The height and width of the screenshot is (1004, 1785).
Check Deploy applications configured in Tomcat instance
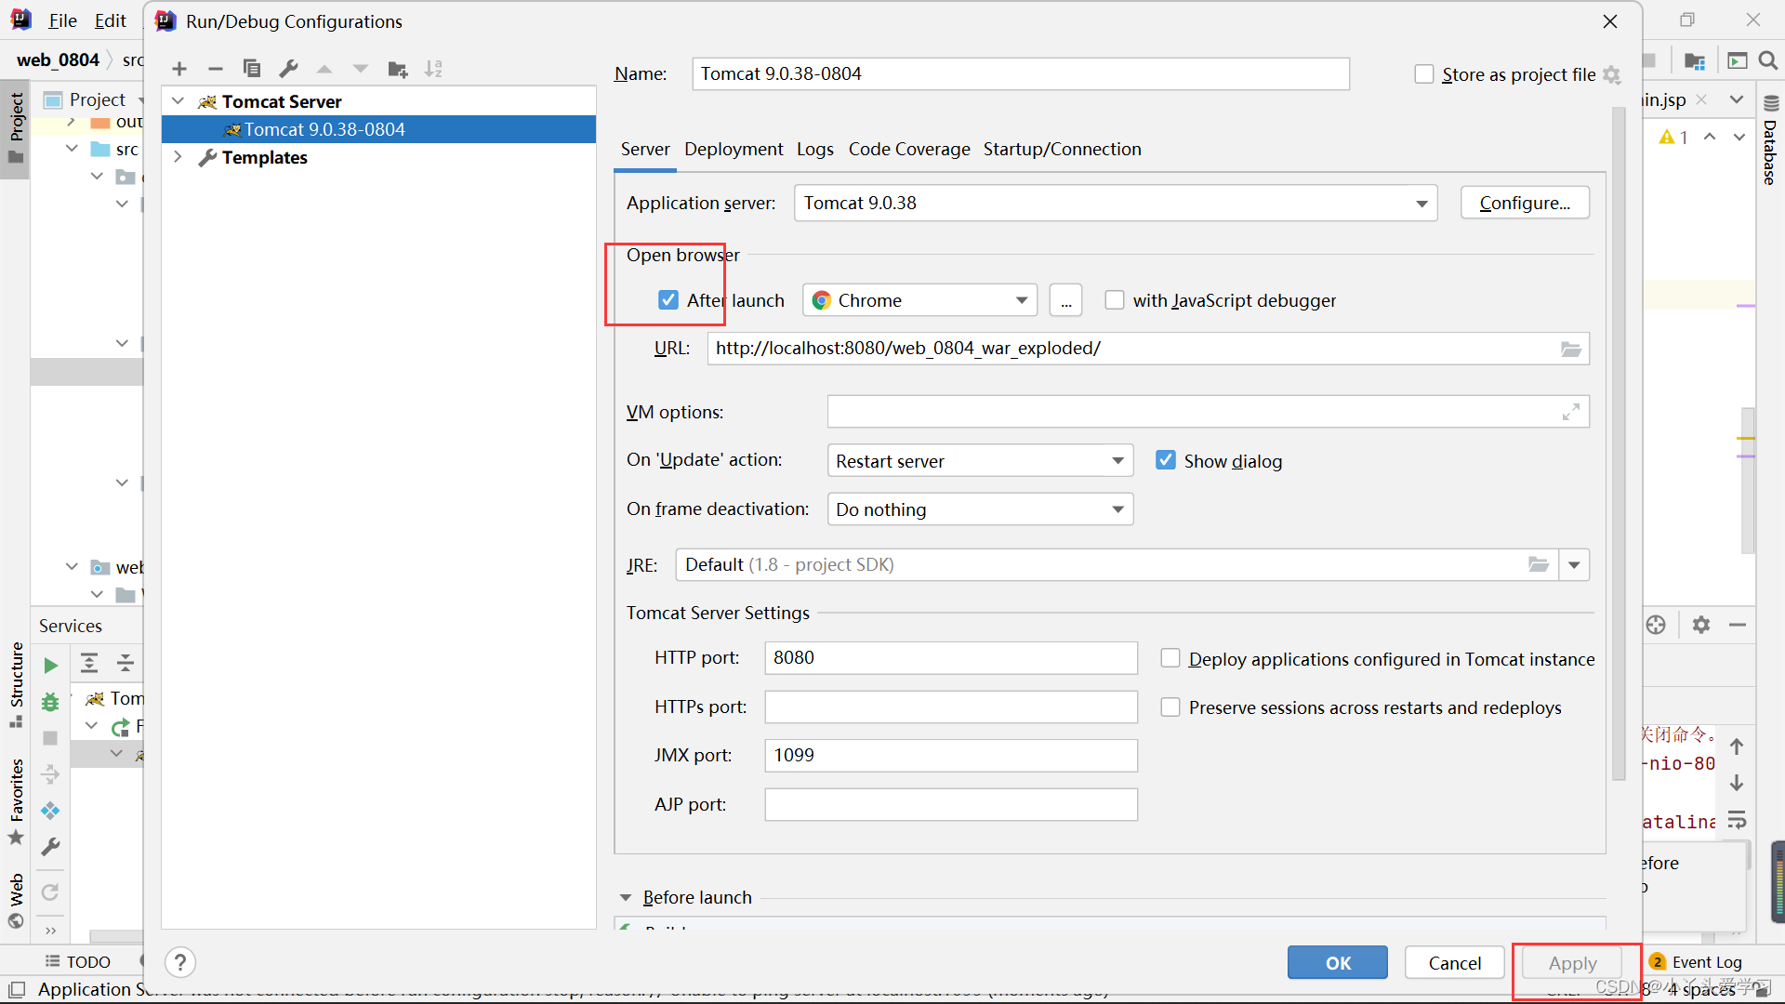pos(1170,658)
